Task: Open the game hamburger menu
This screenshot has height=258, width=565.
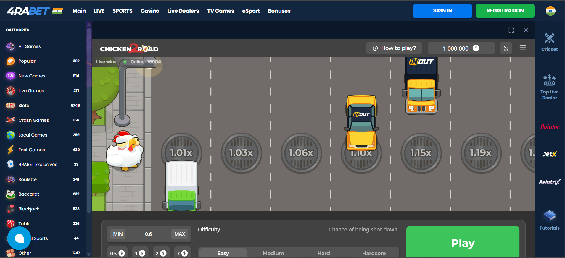Action: point(523,48)
